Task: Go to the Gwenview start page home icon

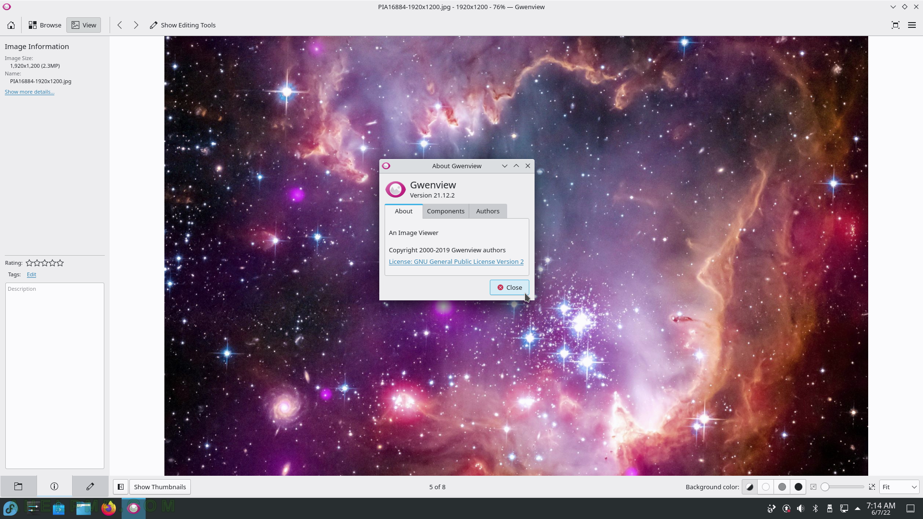Action: coord(11,25)
